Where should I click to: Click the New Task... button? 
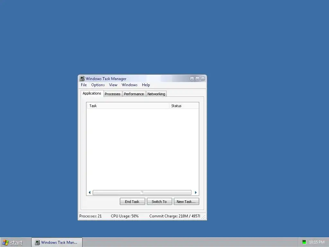[x=186, y=201]
